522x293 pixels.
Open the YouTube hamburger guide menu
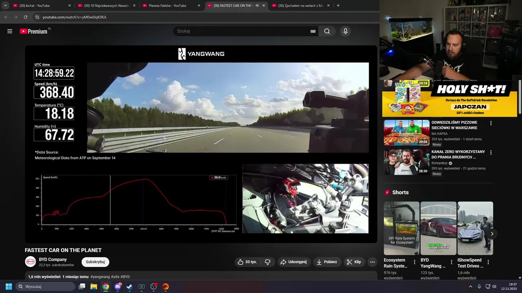pos(10,31)
